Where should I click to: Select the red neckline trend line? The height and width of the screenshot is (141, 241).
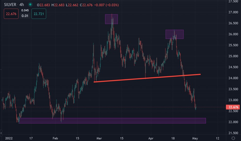click(x=147, y=78)
